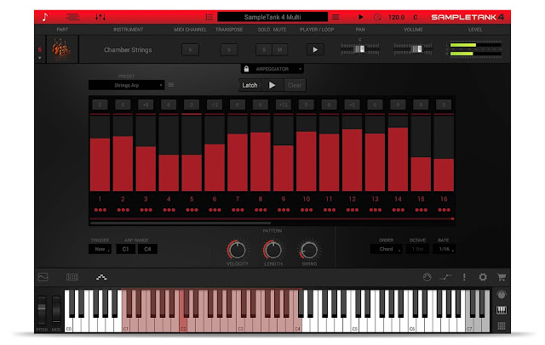Click the Arp Range C4 field
This screenshot has height=345, width=545.
[147, 249]
